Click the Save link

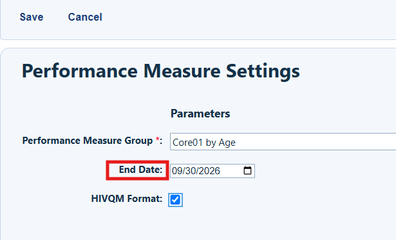[x=32, y=17]
